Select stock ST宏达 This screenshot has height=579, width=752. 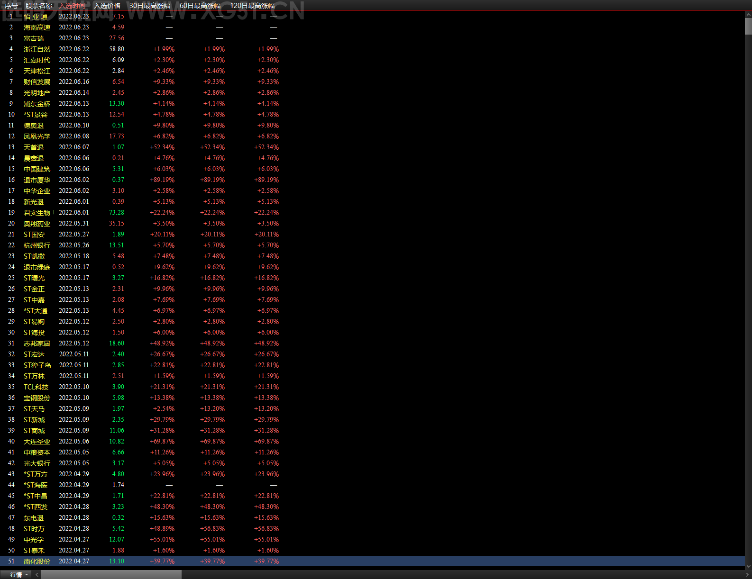tap(34, 354)
